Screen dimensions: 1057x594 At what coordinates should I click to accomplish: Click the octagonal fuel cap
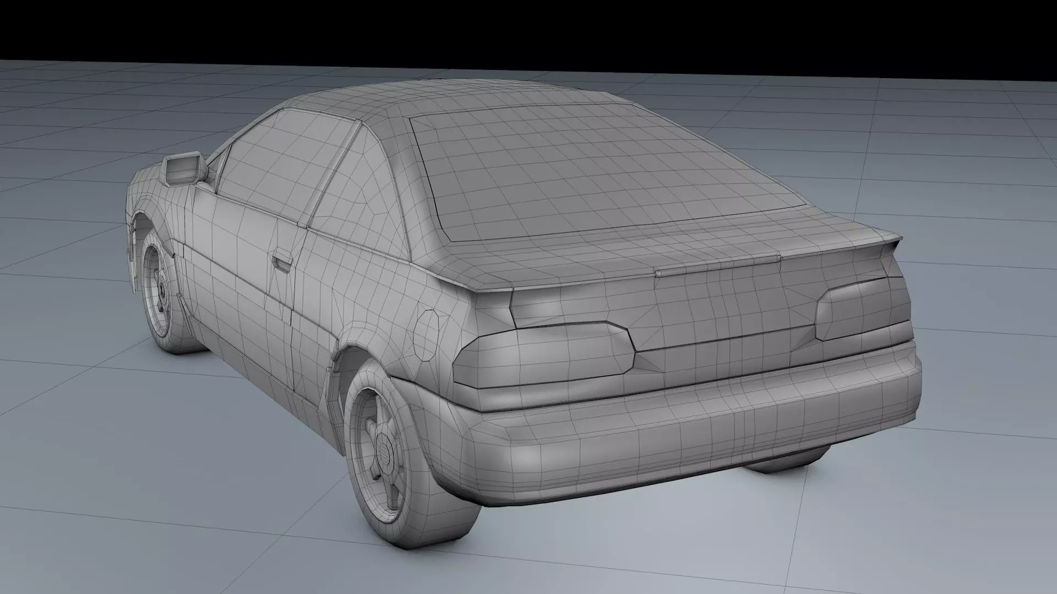427,334
